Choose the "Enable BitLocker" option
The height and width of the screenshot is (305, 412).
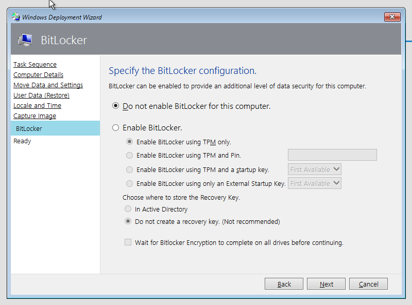point(116,127)
